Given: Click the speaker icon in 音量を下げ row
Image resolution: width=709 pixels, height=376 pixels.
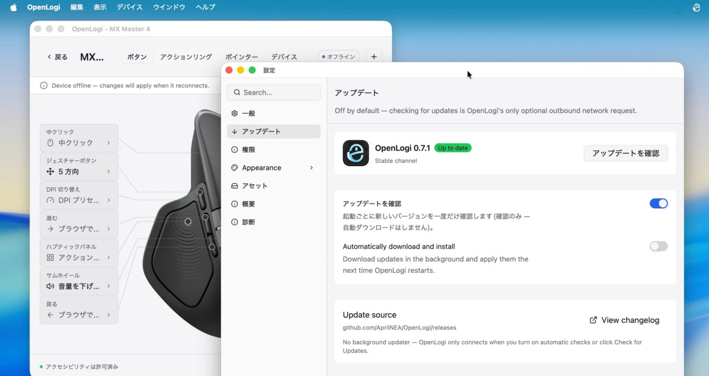Looking at the screenshot, I should pos(50,286).
